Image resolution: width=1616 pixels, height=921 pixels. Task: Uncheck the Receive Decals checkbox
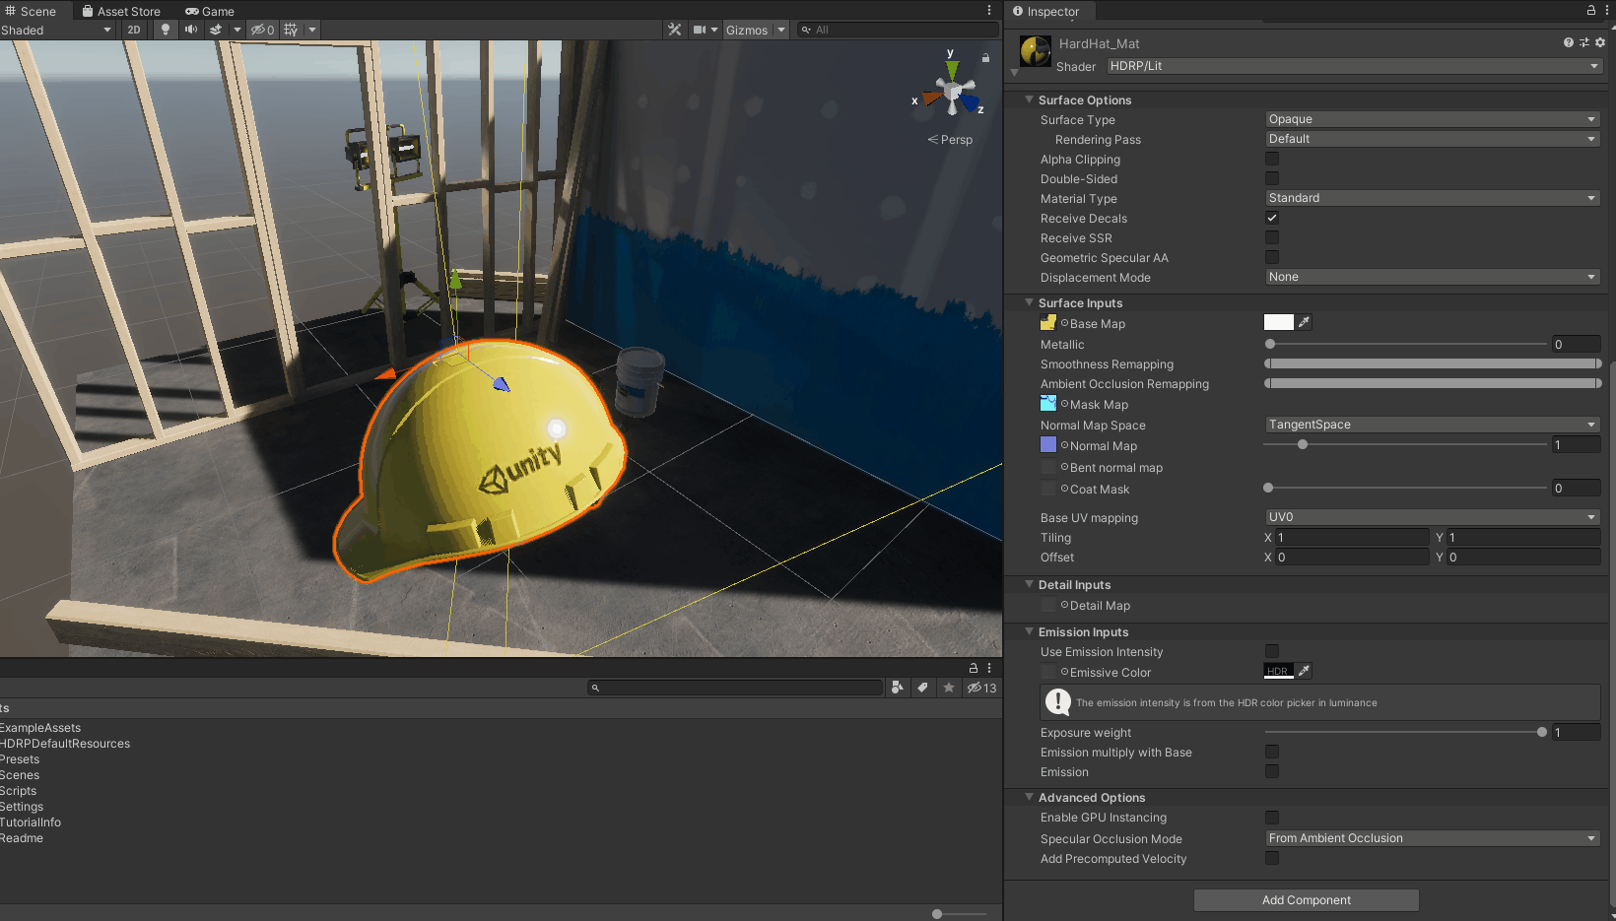(1272, 218)
